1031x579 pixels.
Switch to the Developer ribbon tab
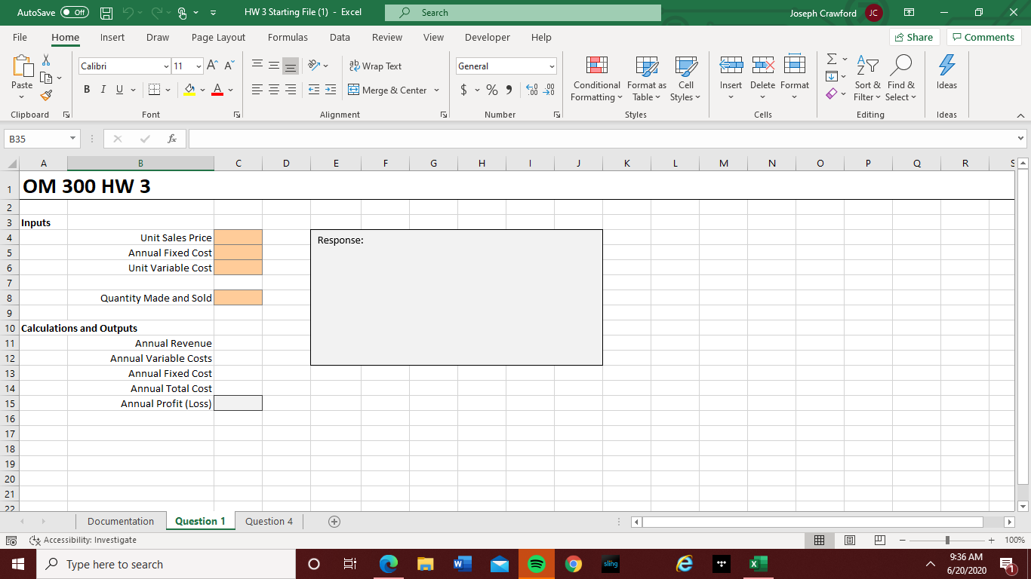(487, 37)
